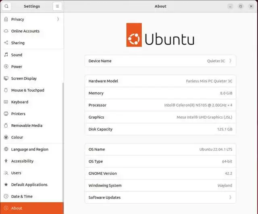Click the Sound music note icon

(x=6, y=55)
